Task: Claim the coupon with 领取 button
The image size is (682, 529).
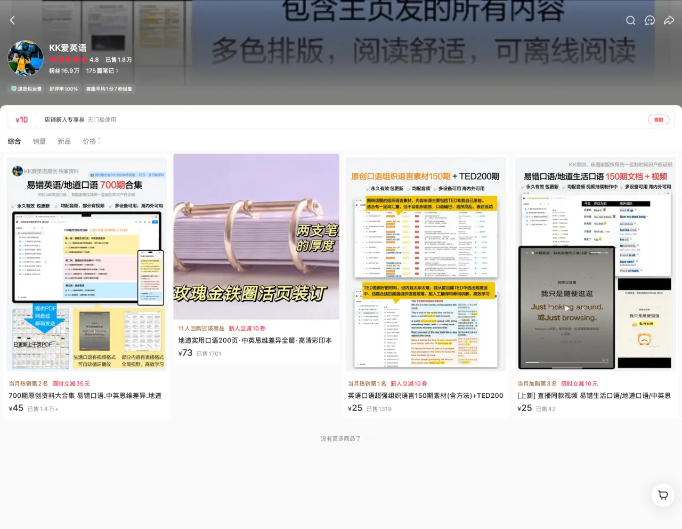Action: (659, 120)
